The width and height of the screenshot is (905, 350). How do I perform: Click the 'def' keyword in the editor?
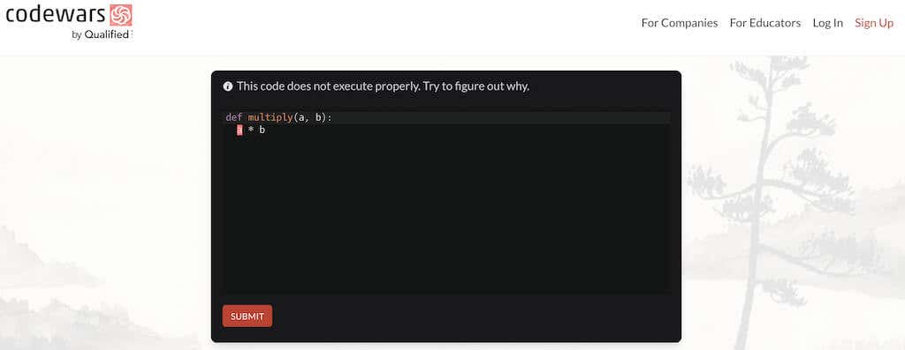coord(233,117)
